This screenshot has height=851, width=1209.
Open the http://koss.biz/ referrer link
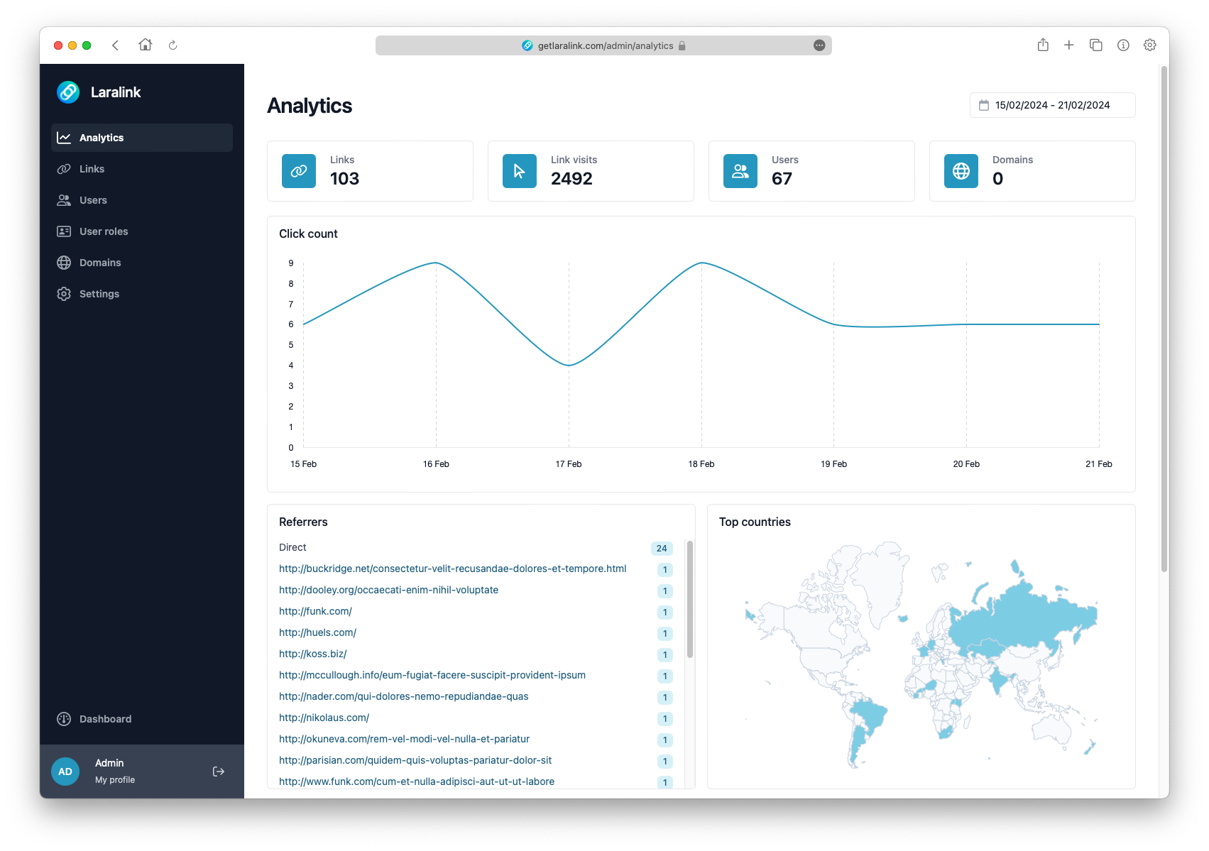click(x=312, y=654)
